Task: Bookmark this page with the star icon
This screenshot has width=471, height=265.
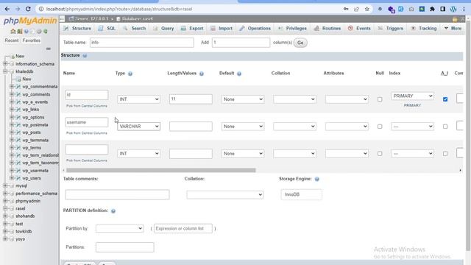Action: 366,9
